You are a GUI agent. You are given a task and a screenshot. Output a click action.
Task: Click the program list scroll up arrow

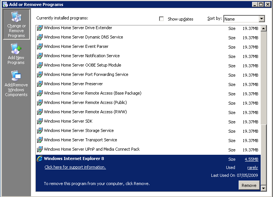[264, 28]
